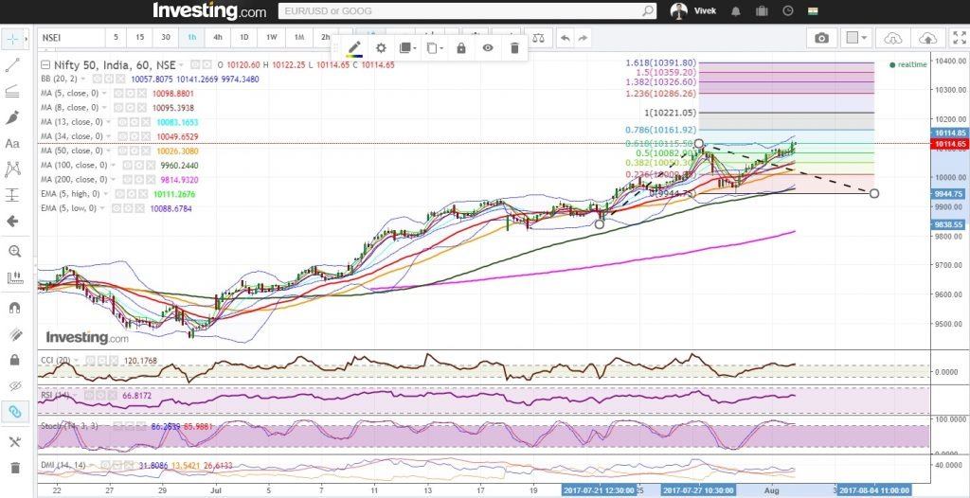The height and width of the screenshot is (498, 970).
Task: Open MA (5, close, 0) dropdown arrow
Action: pos(104,94)
